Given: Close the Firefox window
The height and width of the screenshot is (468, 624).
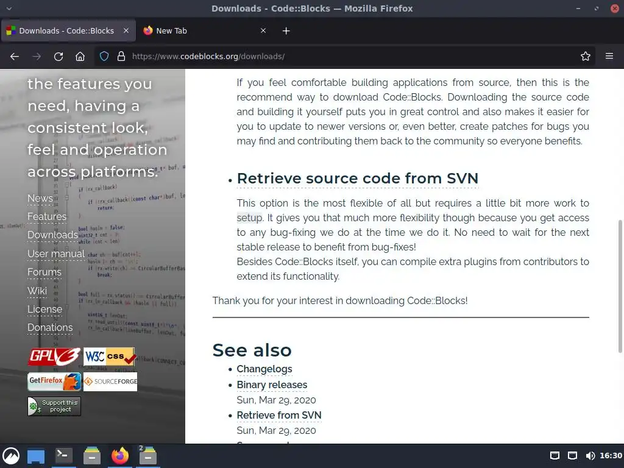Looking at the screenshot, I should pos(615,9).
